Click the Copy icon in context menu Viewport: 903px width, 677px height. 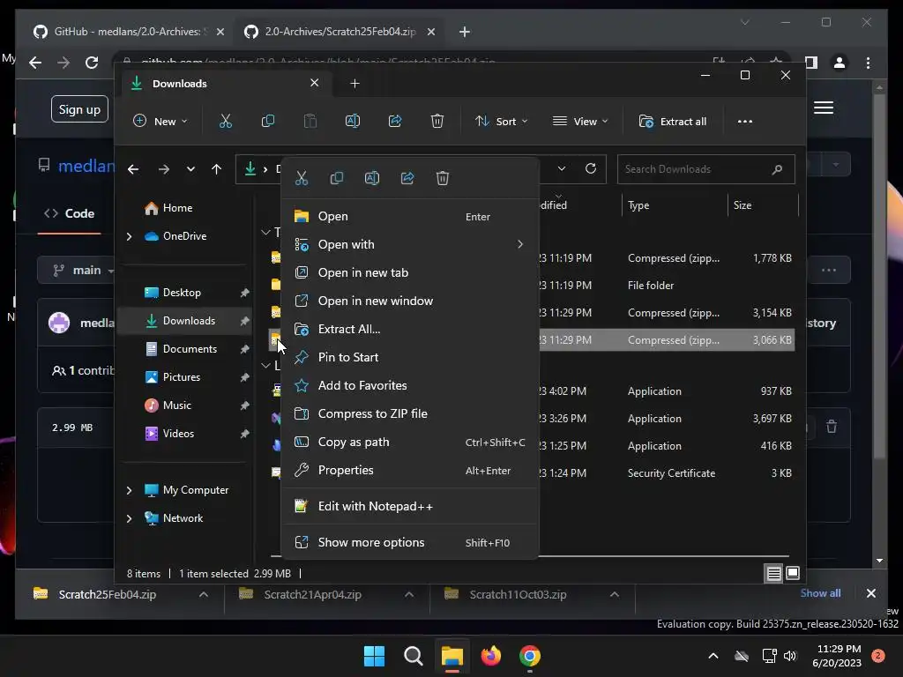(337, 178)
